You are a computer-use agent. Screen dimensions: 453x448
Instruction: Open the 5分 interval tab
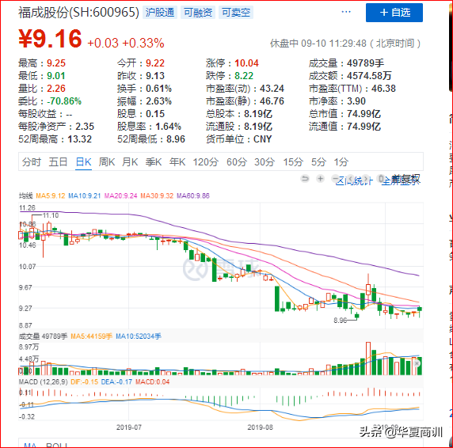point(318,162)
